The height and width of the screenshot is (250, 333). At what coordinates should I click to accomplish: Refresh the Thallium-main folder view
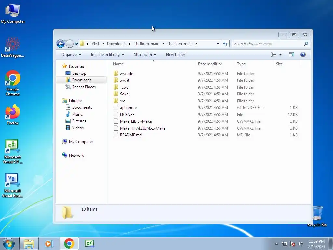(225, 44)
